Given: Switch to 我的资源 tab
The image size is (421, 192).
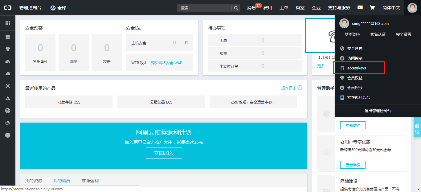Looking at the screenshot, I should [x=34, y=181].
